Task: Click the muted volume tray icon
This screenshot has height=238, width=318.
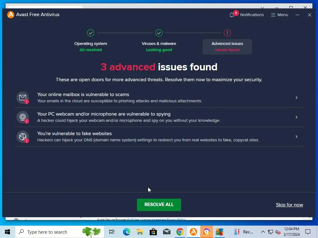Action: (x=278, y=232)
